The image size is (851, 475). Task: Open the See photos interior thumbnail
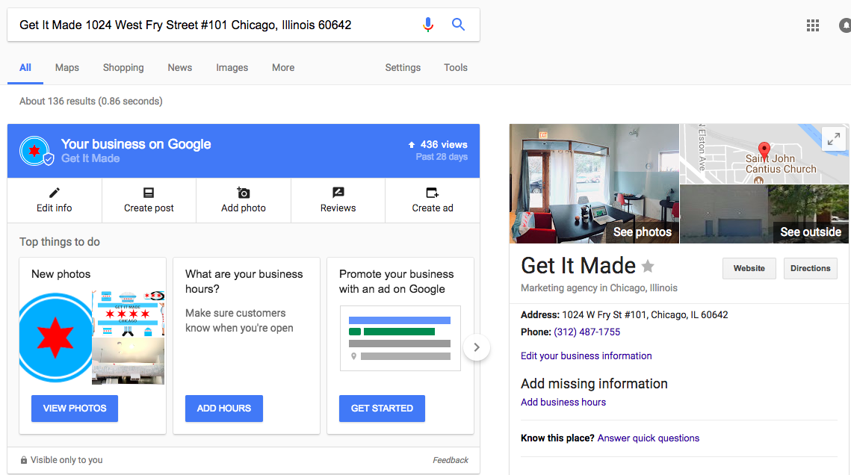(x=594, y=184)
